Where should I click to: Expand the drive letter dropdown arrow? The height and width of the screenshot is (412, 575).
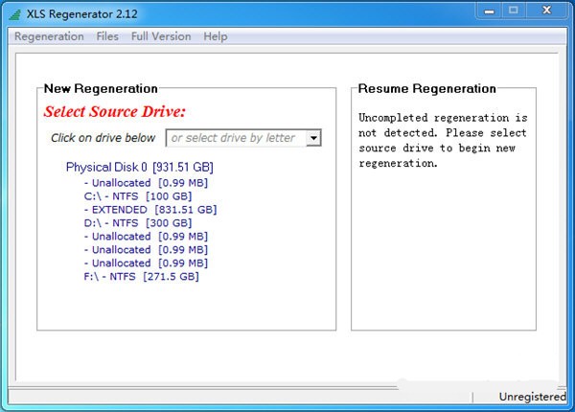(312, 138)
